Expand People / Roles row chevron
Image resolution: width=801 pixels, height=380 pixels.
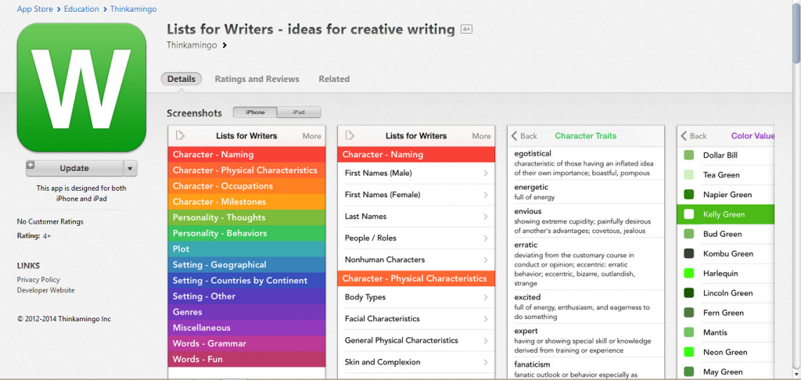(x=485, y=238)
